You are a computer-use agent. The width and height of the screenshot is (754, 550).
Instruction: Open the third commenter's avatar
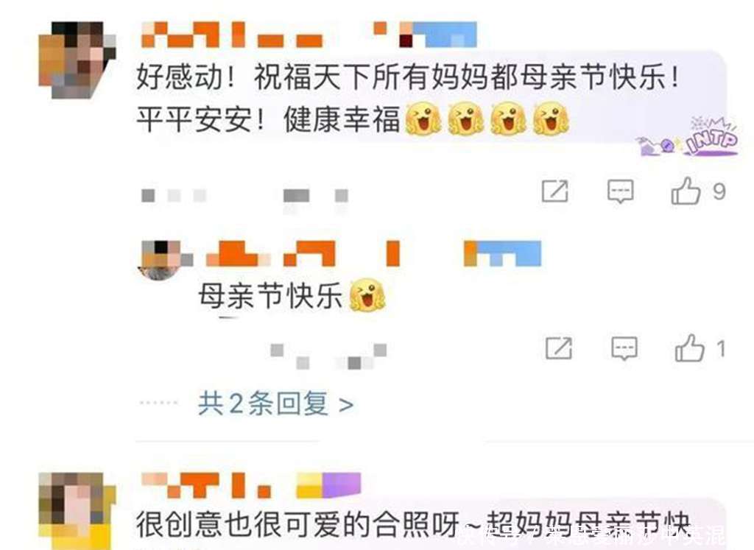click(77, 510)
